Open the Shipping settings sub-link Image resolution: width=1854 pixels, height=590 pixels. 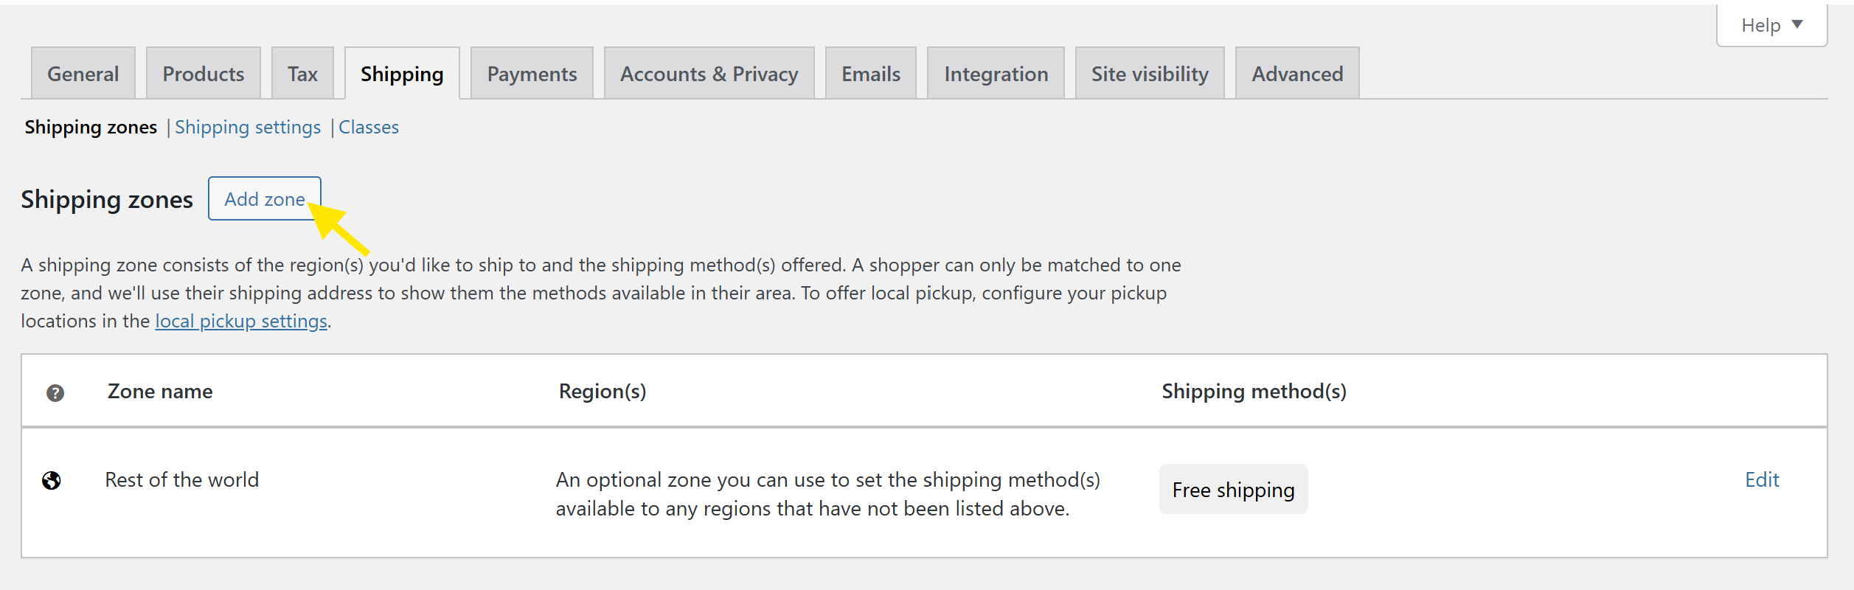248,127
